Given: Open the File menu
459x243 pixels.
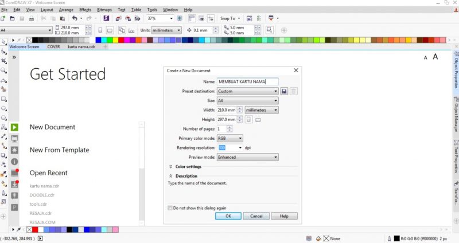Looking at the screenshot, I should 5,10.
